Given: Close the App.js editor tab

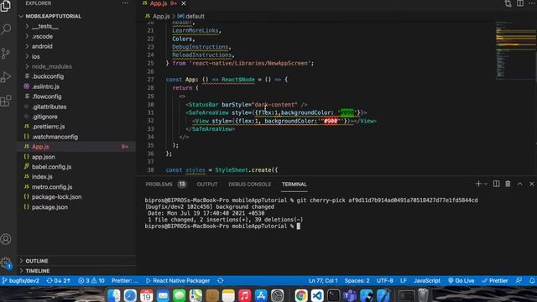Looking at the screenshot, I should click(x=184, y=3).
